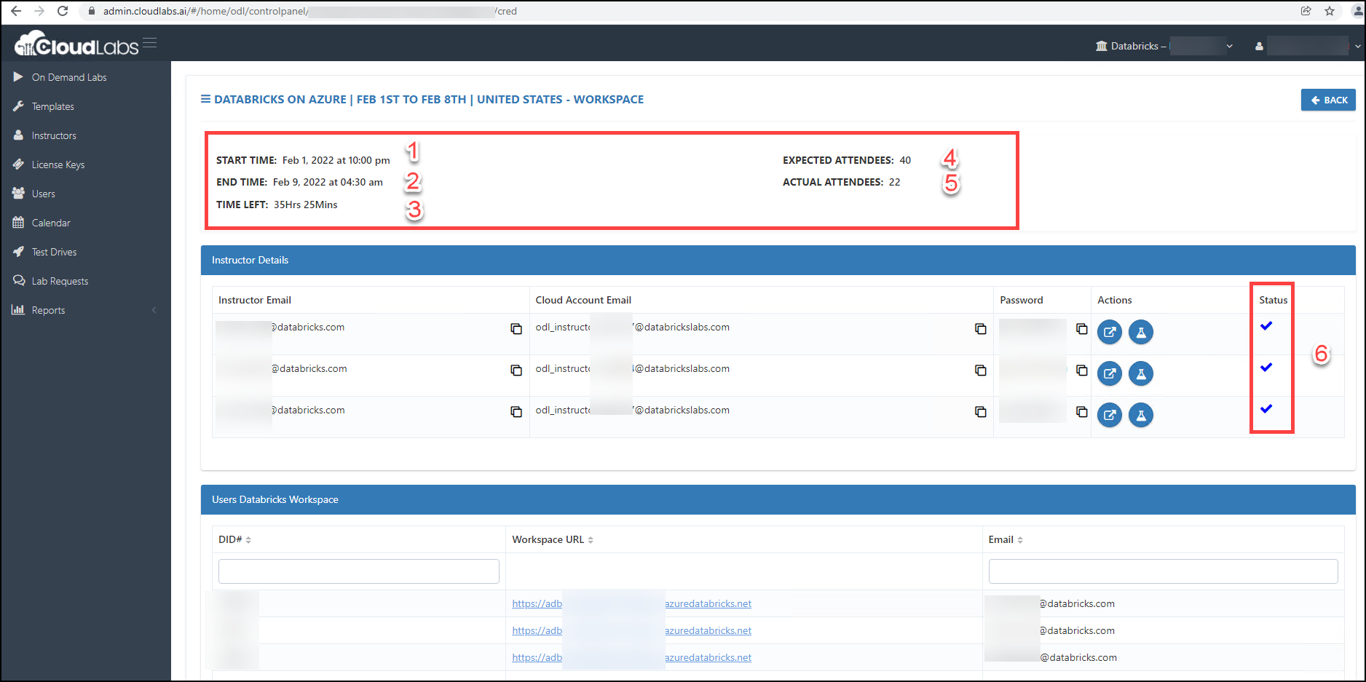The image size is (1366, 682).
Task: Click the DID# filter input field
Action: 359,571
